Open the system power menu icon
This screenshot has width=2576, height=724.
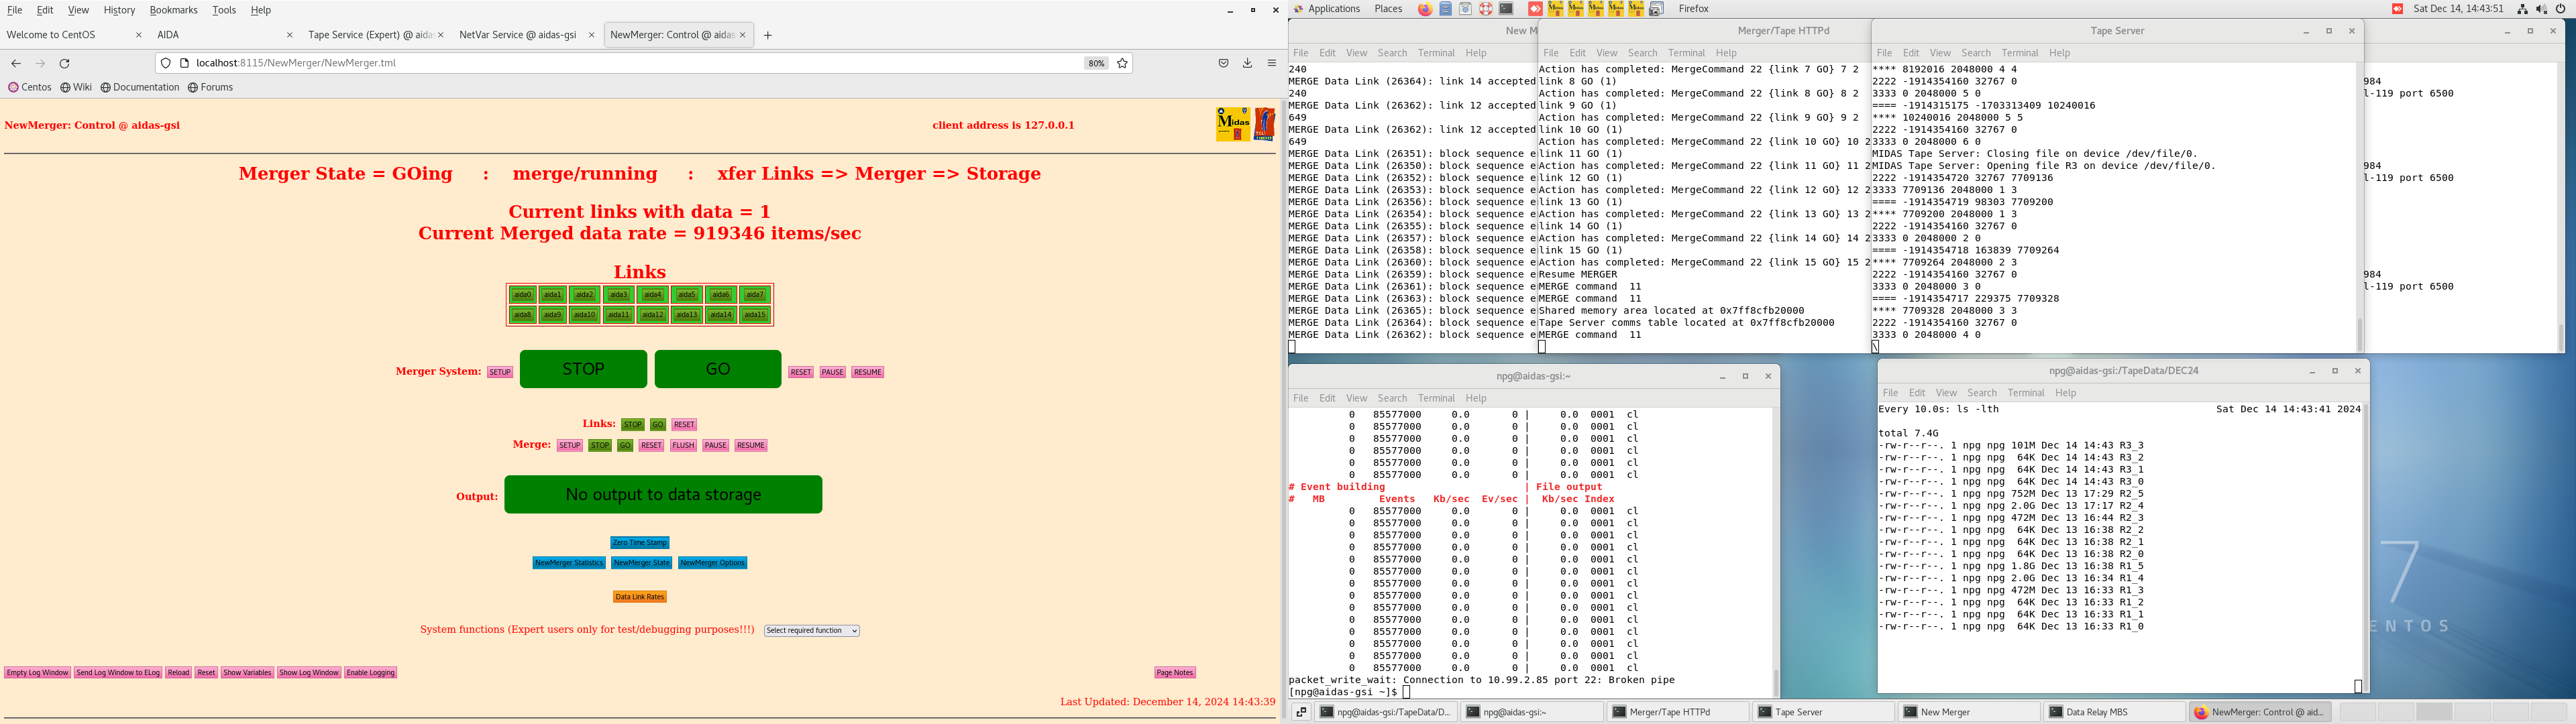(2561, 9)
